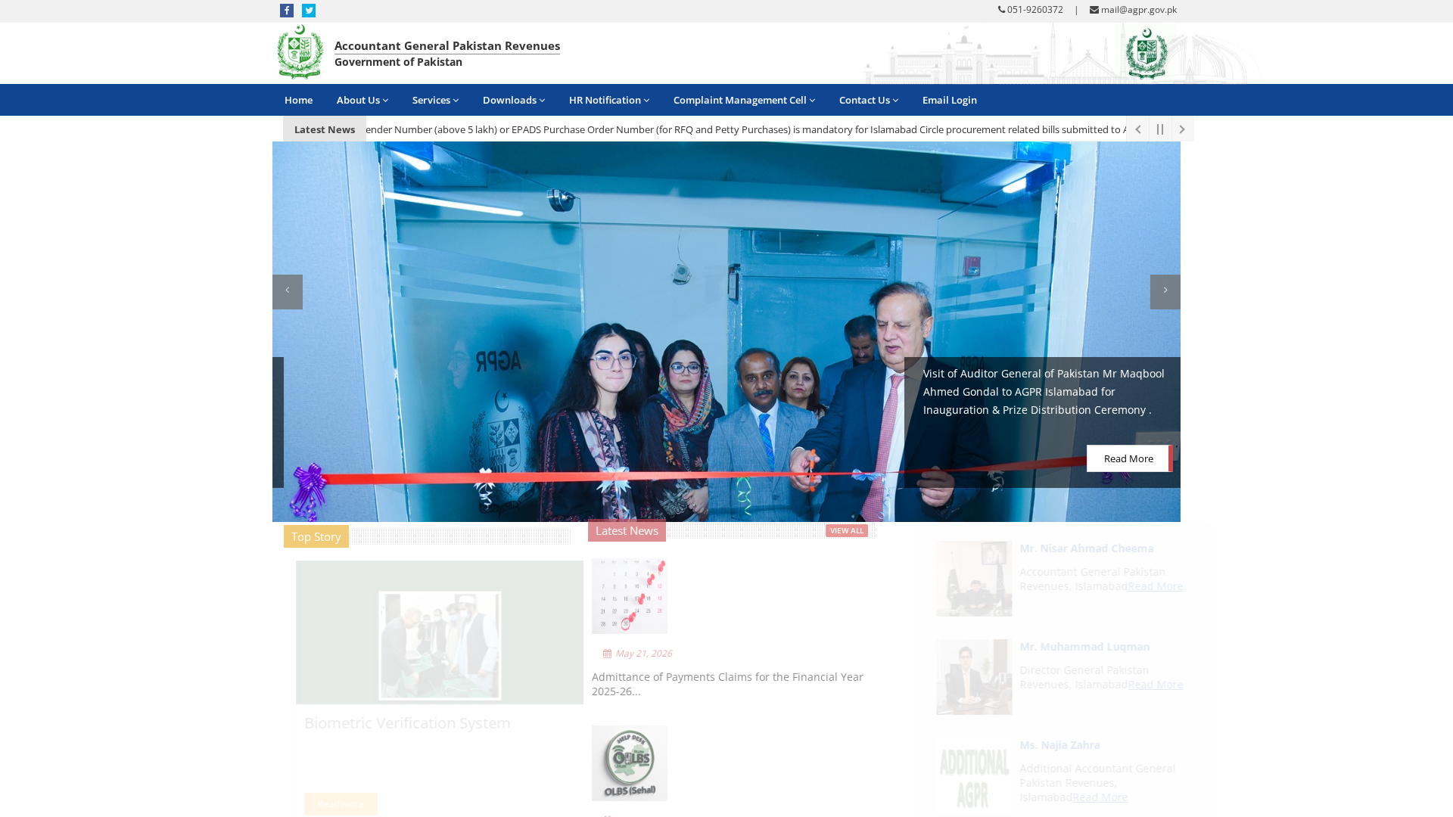The image size is (1453, 817).
Task: Click the Top Story section label
Action: tap(316, 536)
